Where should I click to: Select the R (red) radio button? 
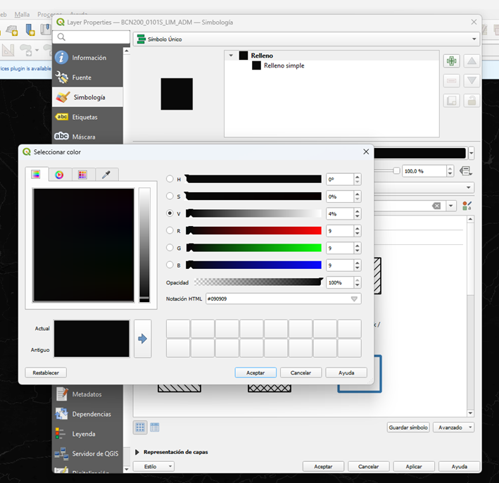click(170, 230)
